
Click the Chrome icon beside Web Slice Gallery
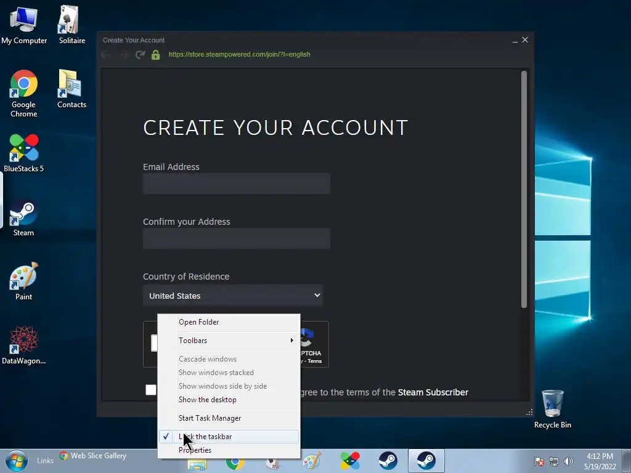63,456
